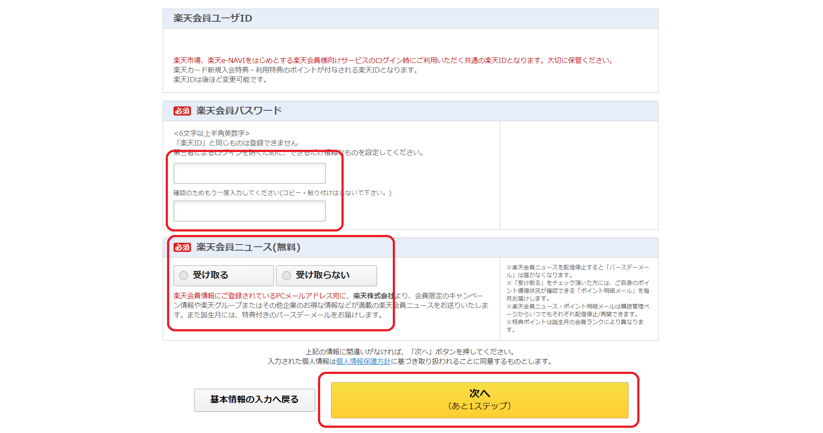The image size is (823, 433).
Task: Click the password confirmation input field
Action: coord(249,211)
